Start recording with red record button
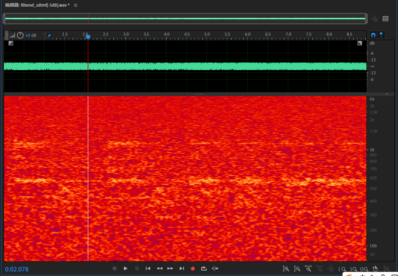Screen dimensions: 398x276 [x=193, y=268]
